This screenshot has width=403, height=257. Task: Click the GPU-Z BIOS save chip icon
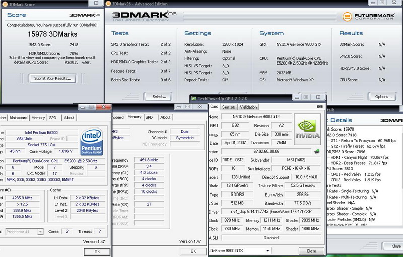click(x=317, y=151)
